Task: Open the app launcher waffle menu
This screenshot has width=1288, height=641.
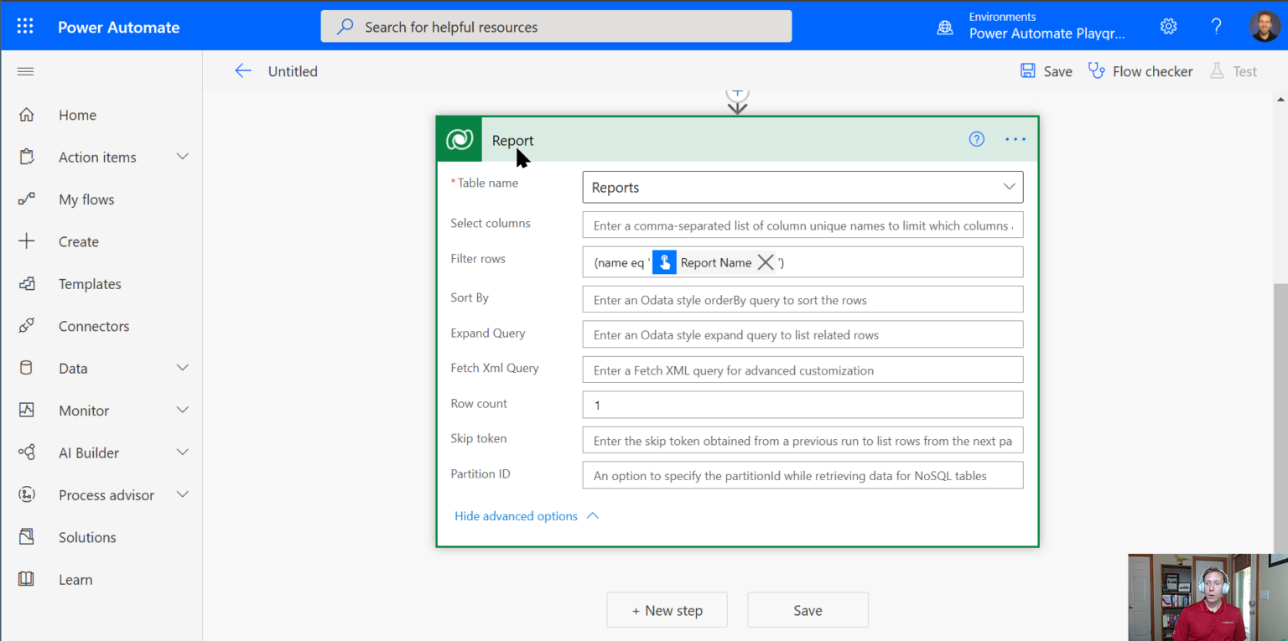Action: [x=25, y=25]
